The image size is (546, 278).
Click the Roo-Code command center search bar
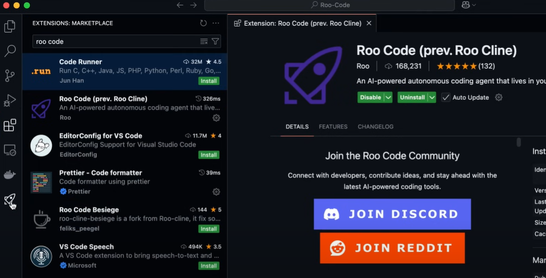tap(329, 5)
